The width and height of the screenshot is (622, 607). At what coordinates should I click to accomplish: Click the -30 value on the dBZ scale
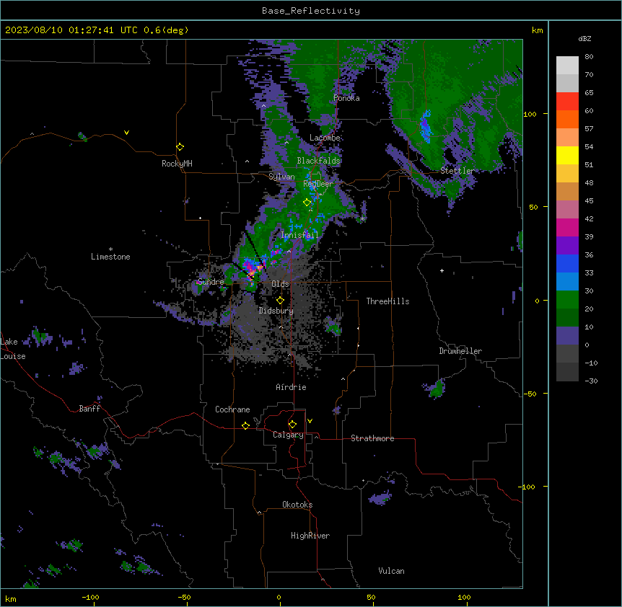click(591, 381)
